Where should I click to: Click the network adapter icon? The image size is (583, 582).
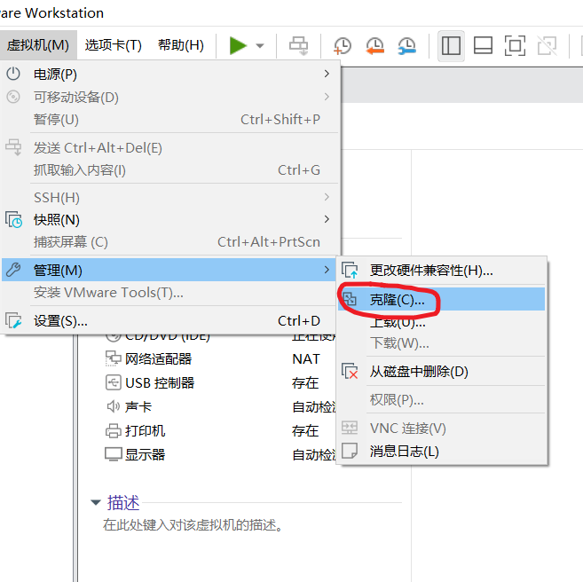113,358
